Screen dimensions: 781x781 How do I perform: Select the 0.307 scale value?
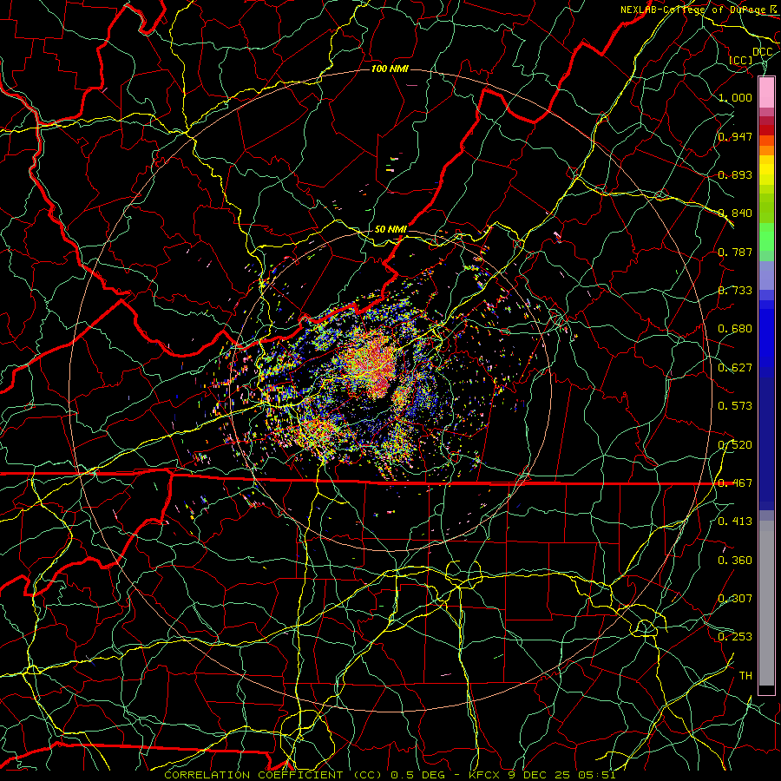click(x=735, y=599)
